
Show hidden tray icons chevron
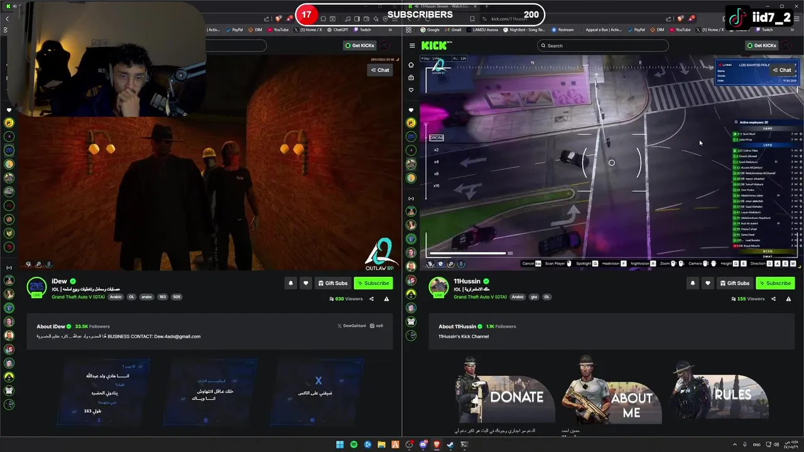(x=736, y=444)
